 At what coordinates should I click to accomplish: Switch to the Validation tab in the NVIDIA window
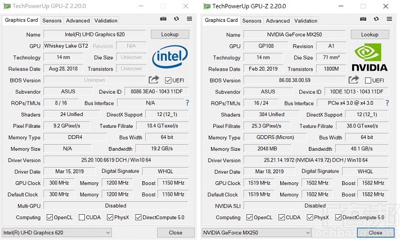click(305, 21)
